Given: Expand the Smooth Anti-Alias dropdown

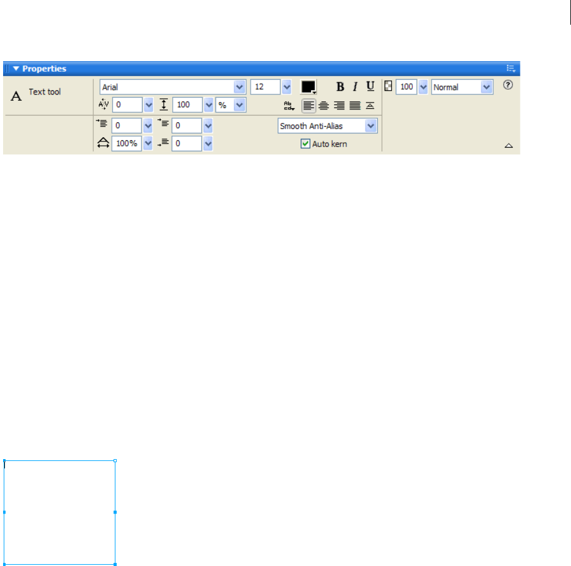Looking at the screenshot, I should coord(371,125).
